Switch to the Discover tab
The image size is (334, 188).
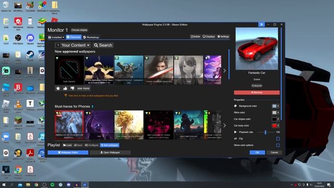click(74, 37)
